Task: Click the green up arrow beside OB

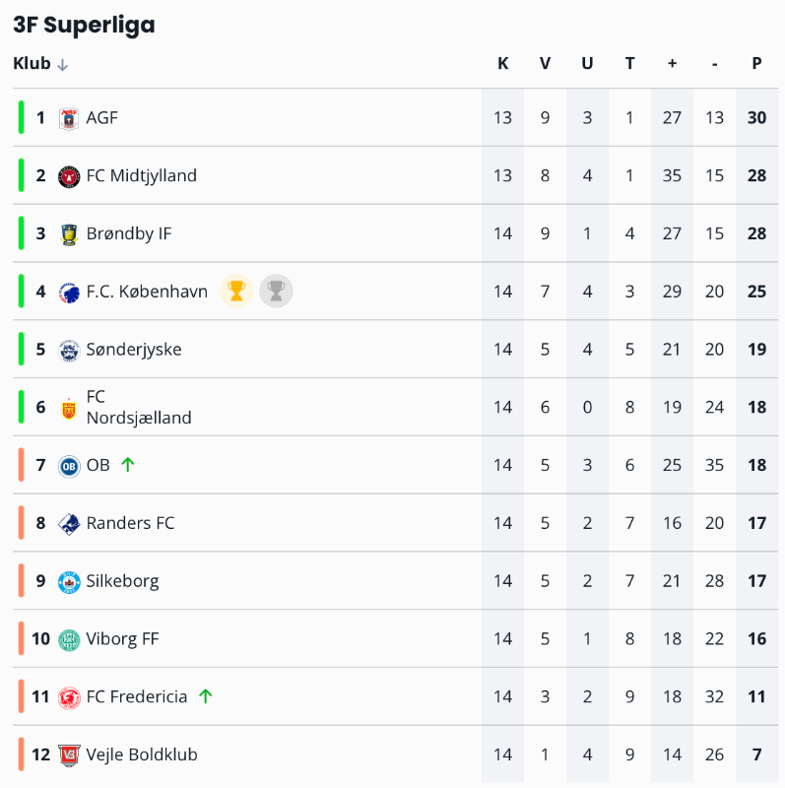Action: point(127,465)
